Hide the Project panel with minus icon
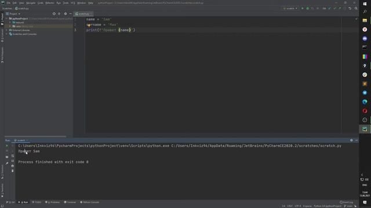371x208 pixels. click(70, 14)
